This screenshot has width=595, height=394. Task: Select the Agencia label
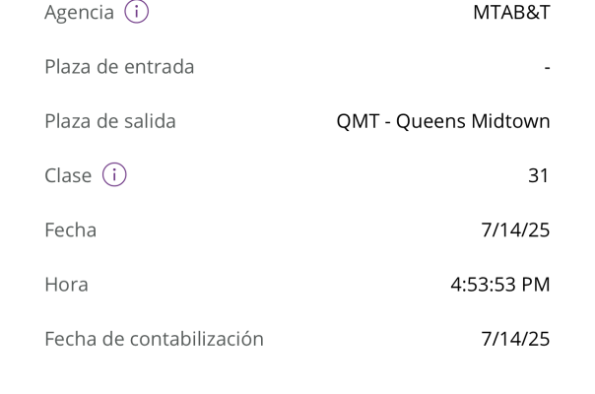tap(79, 14)
